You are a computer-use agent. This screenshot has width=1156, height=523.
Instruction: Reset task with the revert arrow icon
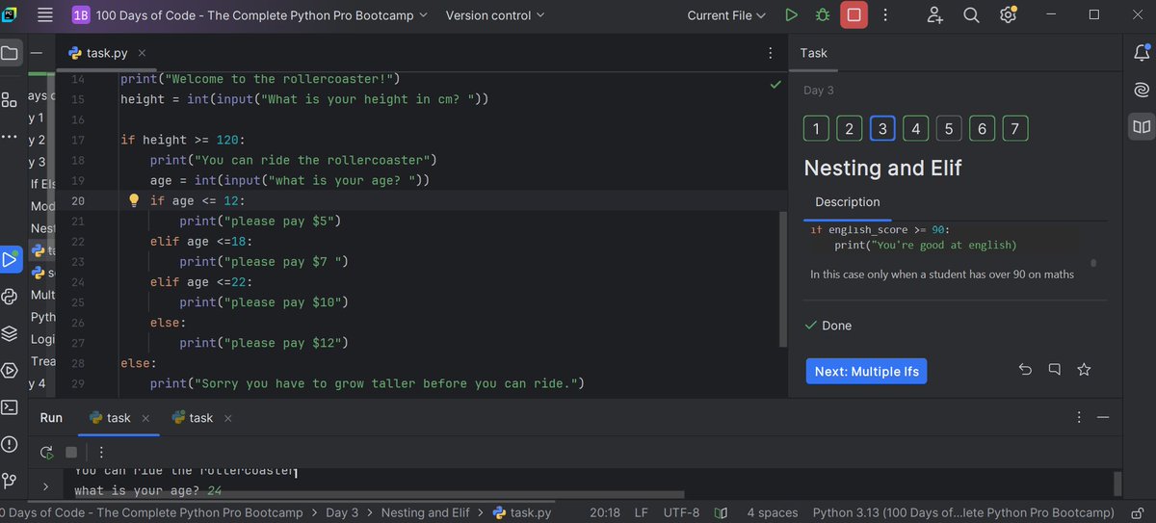(x=1025, y=370)
